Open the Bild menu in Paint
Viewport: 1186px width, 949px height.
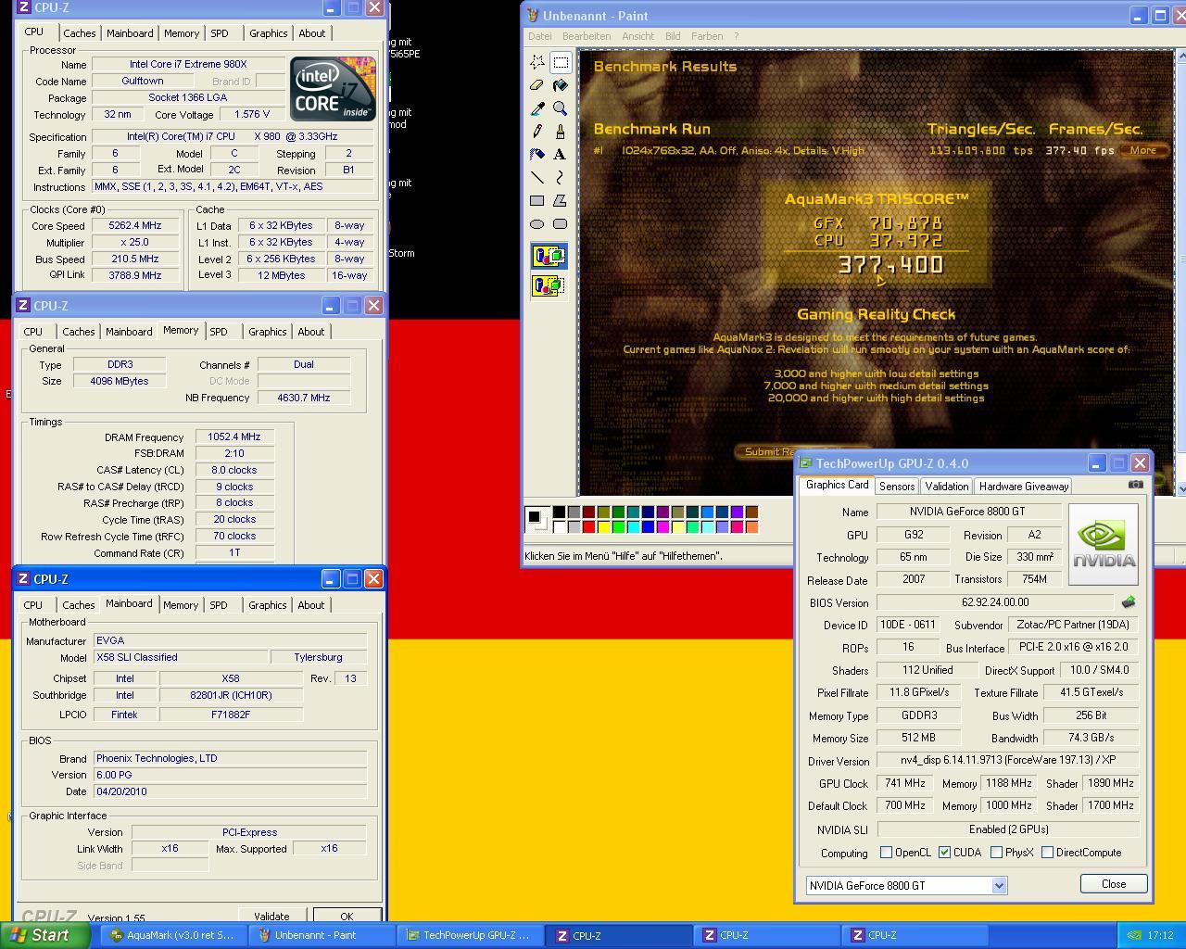coord(673,36)
